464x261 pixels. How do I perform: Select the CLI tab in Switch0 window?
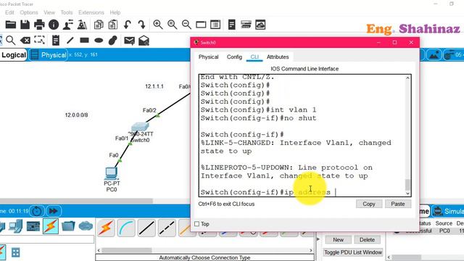(254, 57)
